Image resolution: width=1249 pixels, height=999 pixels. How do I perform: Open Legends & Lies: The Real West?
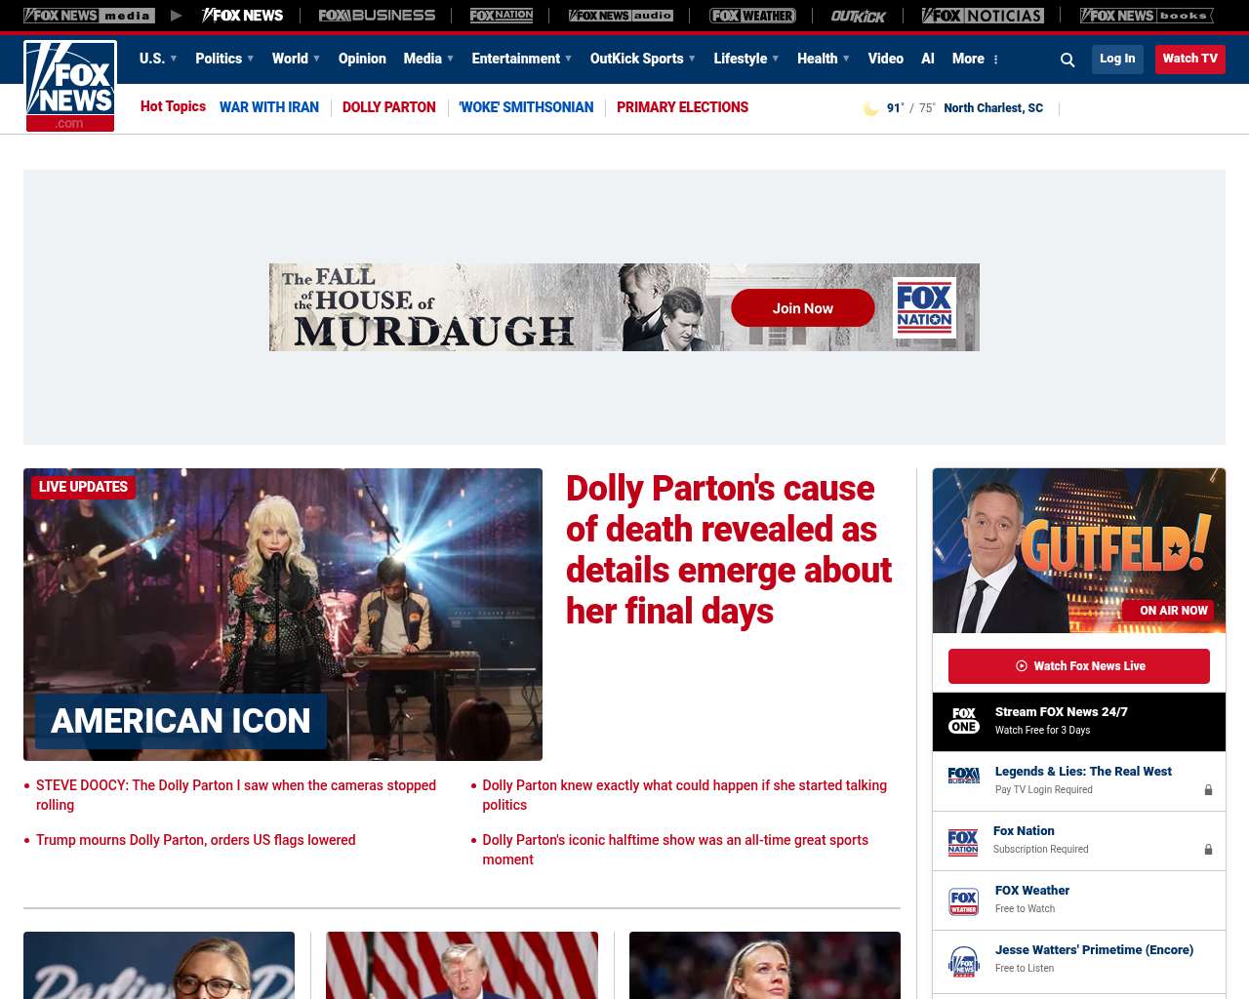pyautogui.click(x=1083, y=772)
